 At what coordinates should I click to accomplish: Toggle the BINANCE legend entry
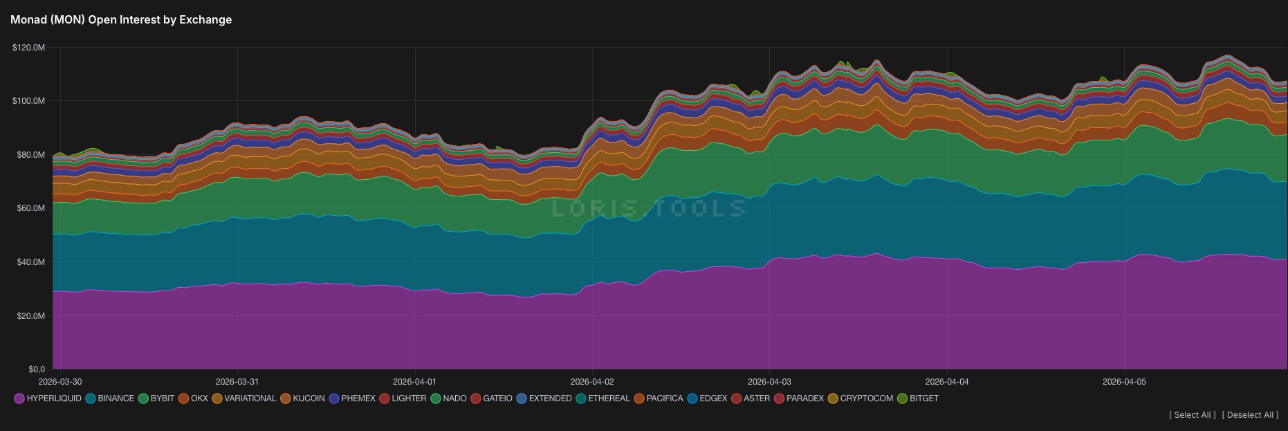(91, 398)
